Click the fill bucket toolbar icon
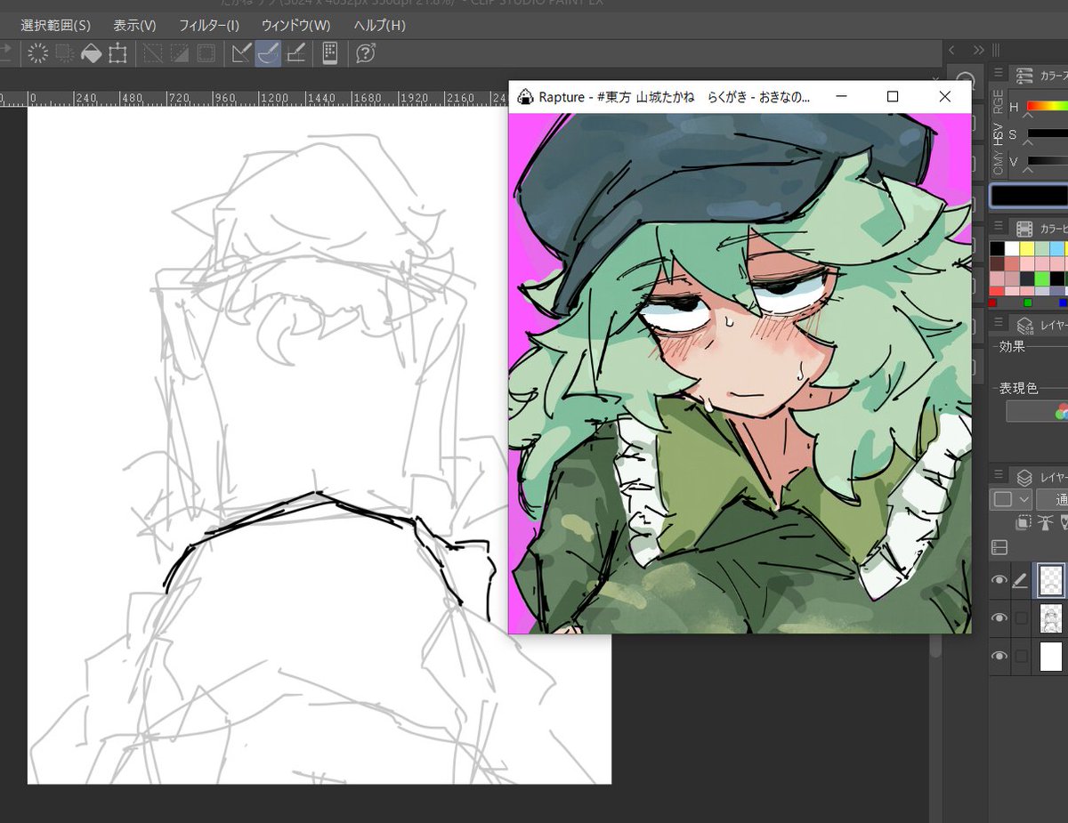Screen dimensions: 1068x823 click(91, 53)
